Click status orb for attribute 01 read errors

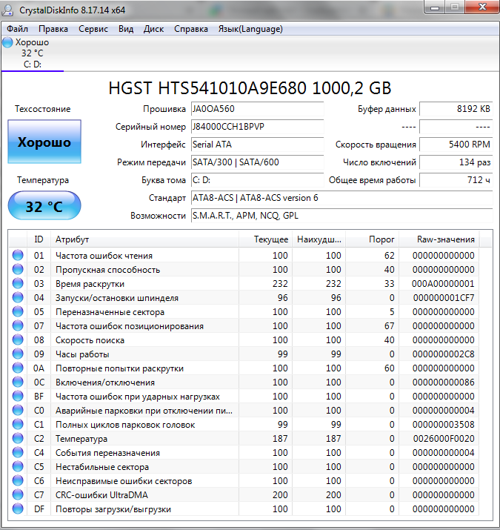point(18,256)
